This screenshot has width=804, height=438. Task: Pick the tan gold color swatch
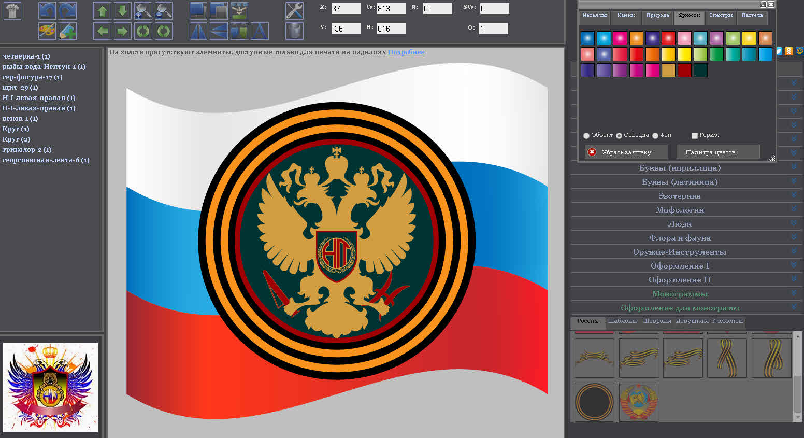pos(668,70)
